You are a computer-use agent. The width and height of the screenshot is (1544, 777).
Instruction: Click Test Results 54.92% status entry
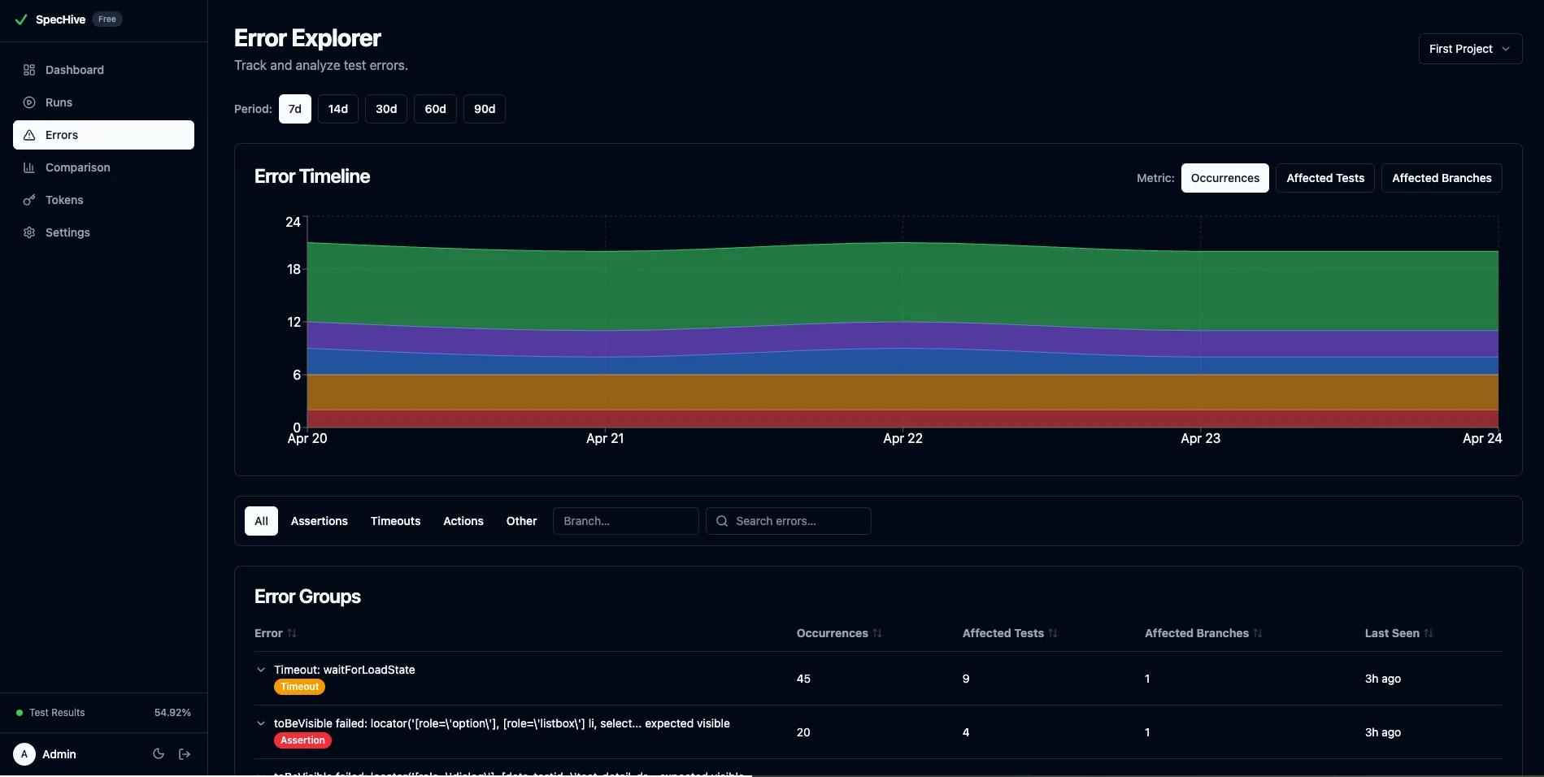pyautogui.click(x=103, y=713)
